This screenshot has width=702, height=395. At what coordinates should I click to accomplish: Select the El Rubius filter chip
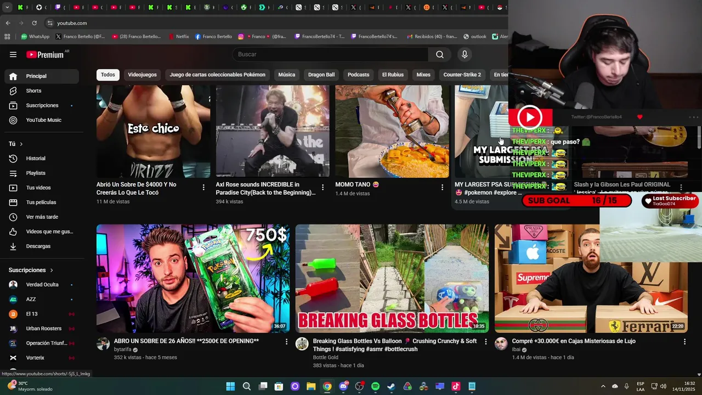393,75
